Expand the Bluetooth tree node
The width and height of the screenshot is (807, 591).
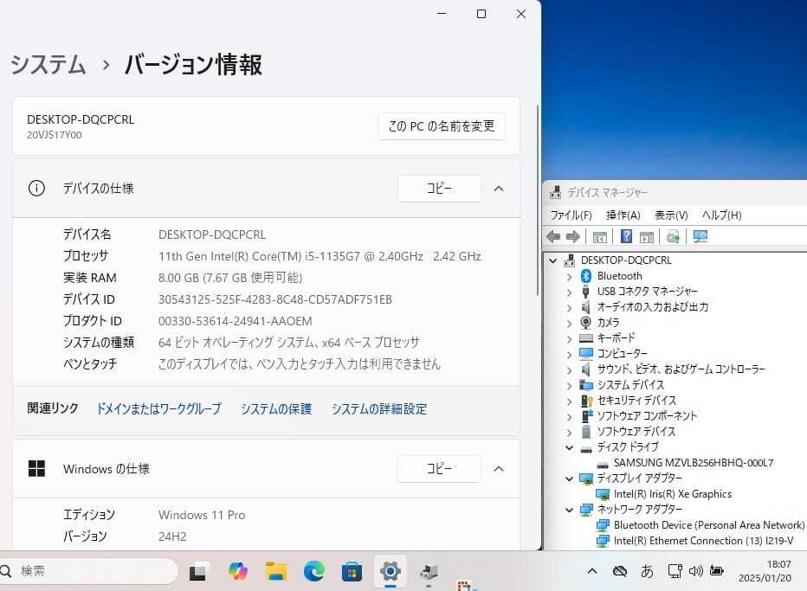569,277
